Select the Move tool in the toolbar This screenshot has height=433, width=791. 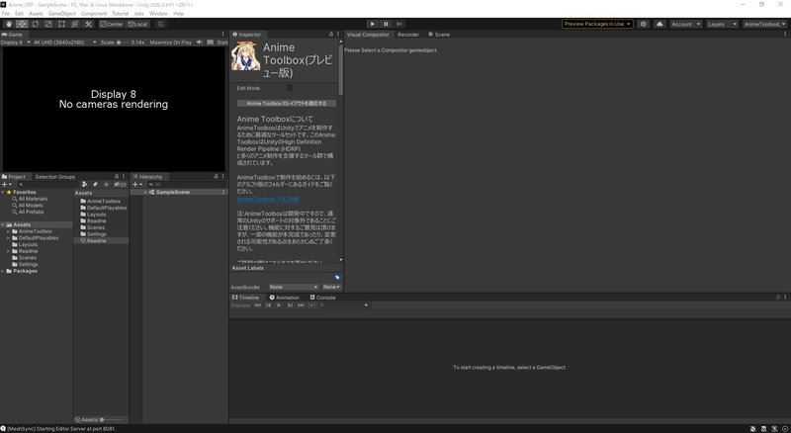[22, 25]
